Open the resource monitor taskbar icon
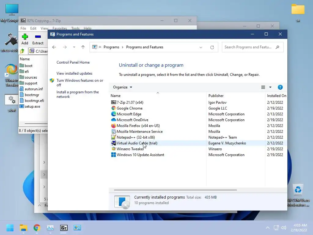The image size is (313, 235). [50, 228]
